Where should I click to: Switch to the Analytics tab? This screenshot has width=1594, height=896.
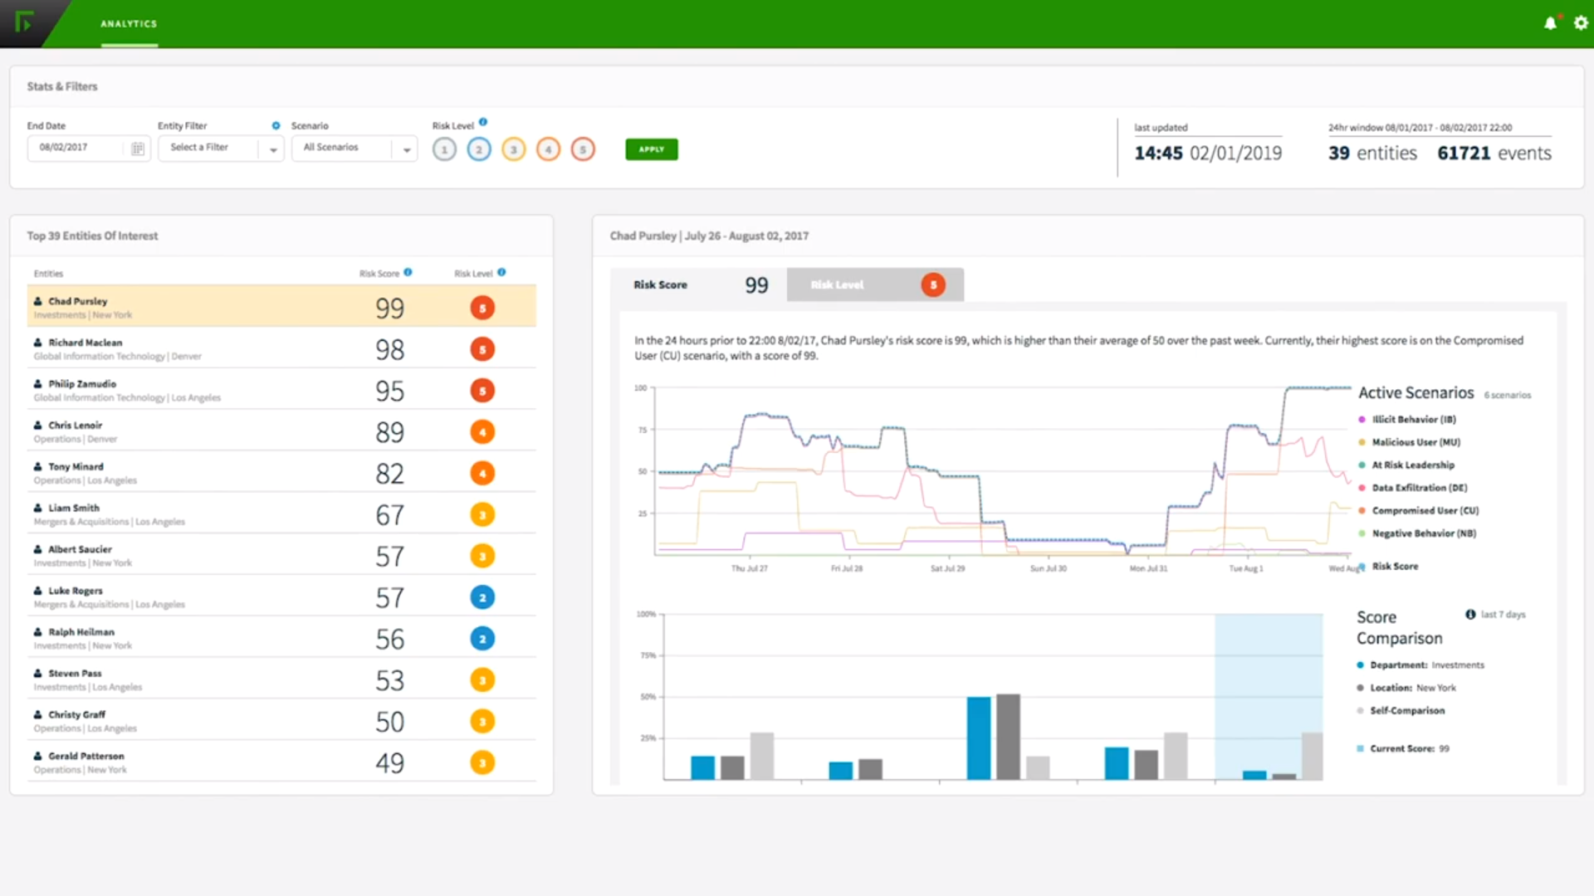[x=129, y=24]
